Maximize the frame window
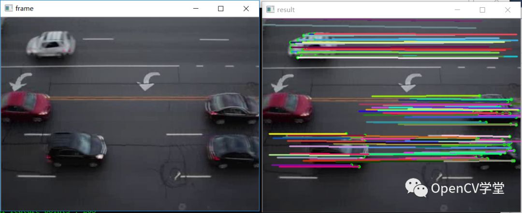The image size is (522, 213). (221, 9)
